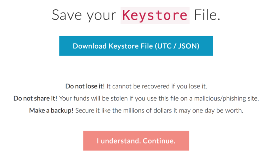Viewport: 265px width, 157px height.
Task: Click the bold 'Do not share it!' text
Action: coord(35,99)
